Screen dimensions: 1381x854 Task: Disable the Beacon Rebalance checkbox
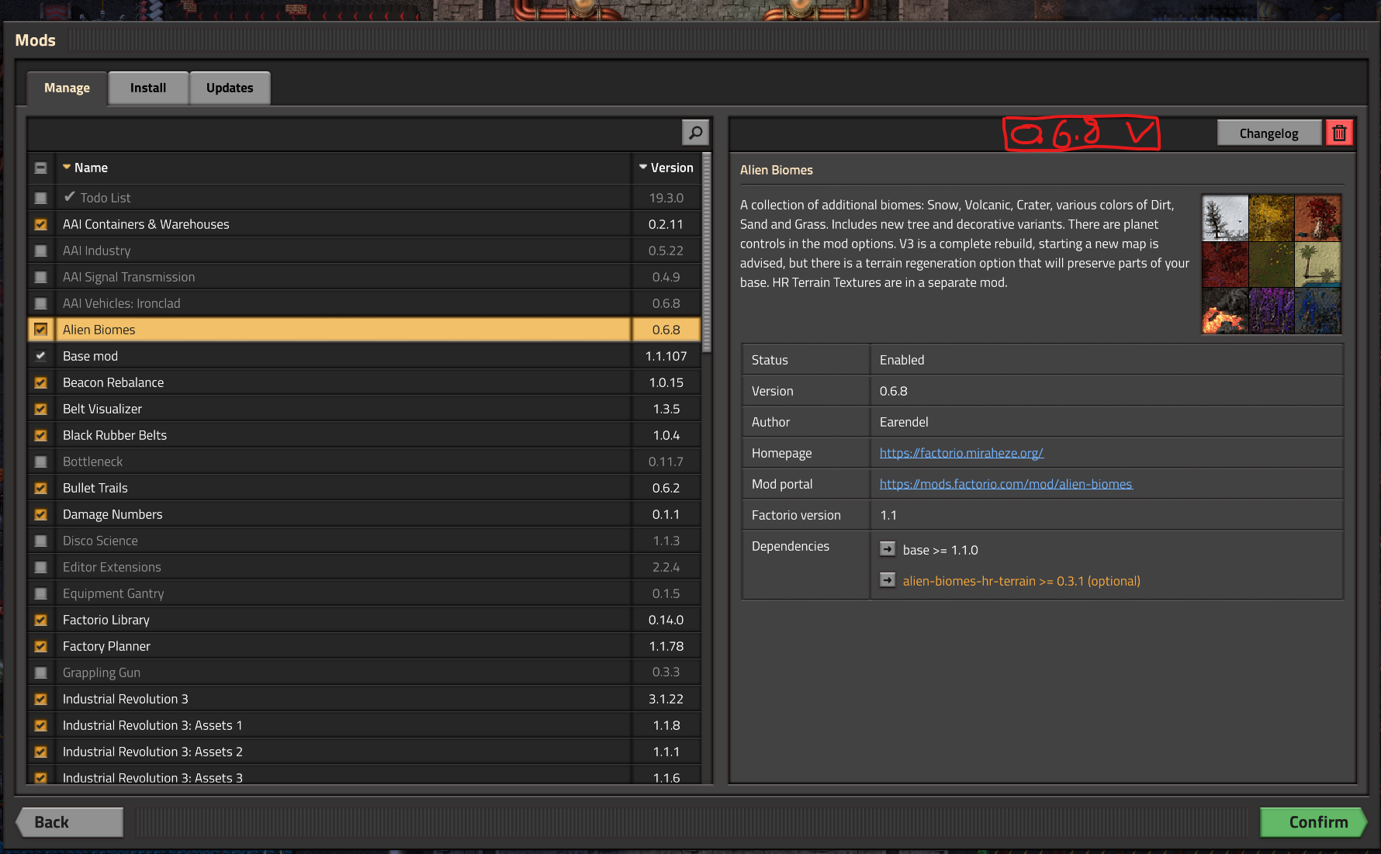click(41, 382)
